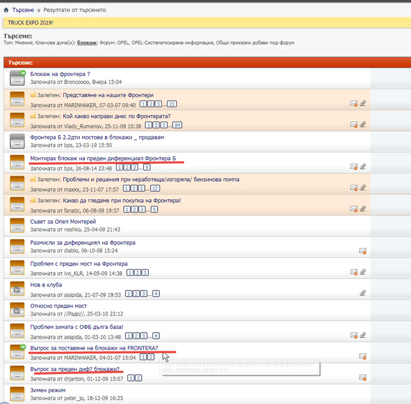Click envelope icon in 'Въпрос за поставяне на блокажи' row

pos(363,356)
